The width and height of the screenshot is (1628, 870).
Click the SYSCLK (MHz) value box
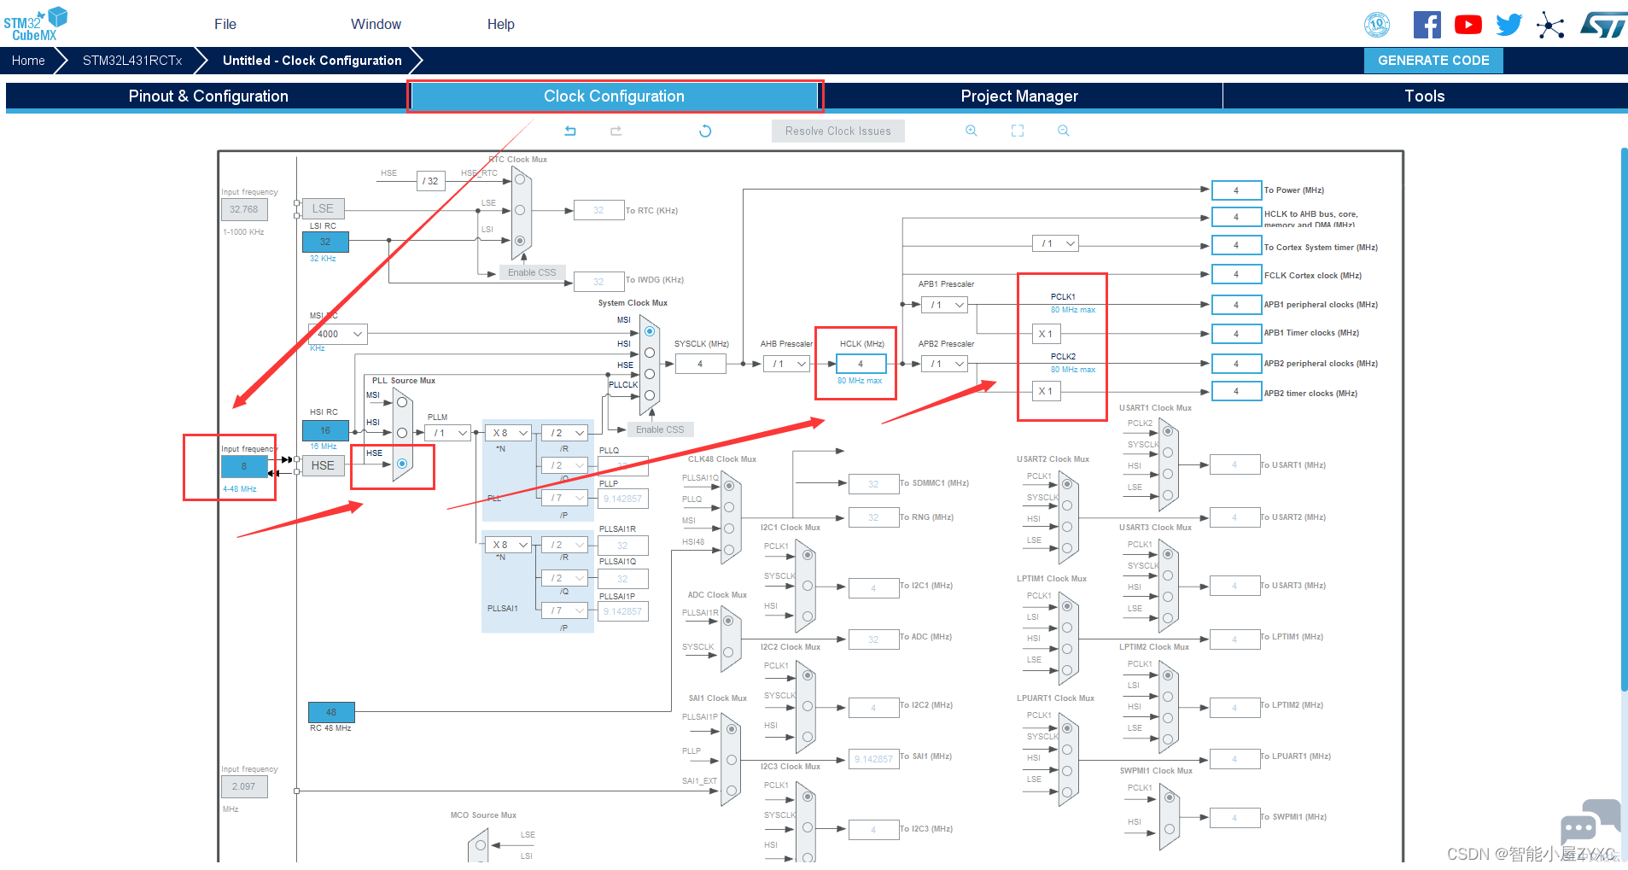point(700,364)
